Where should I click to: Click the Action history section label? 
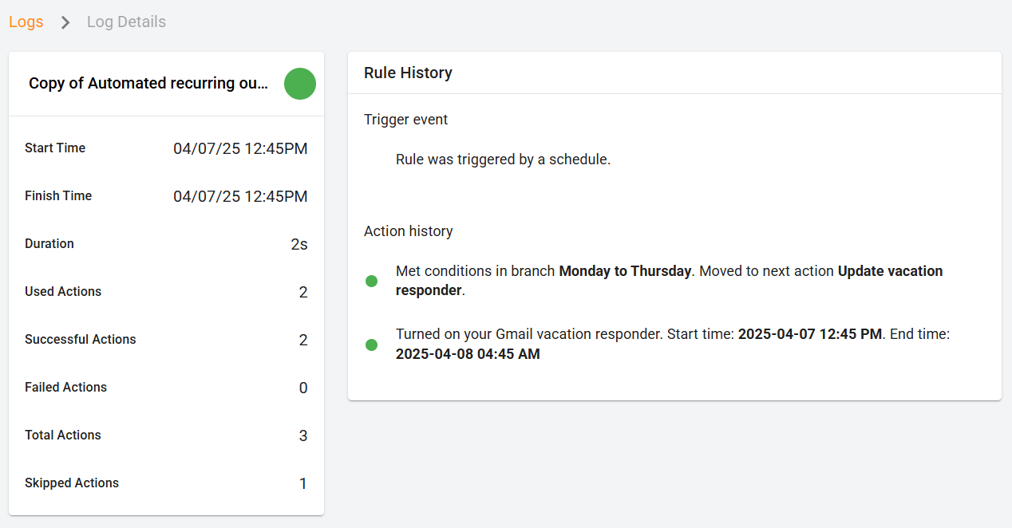coord(408,231)
